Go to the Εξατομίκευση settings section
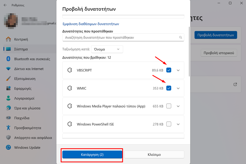 (25, 79)
